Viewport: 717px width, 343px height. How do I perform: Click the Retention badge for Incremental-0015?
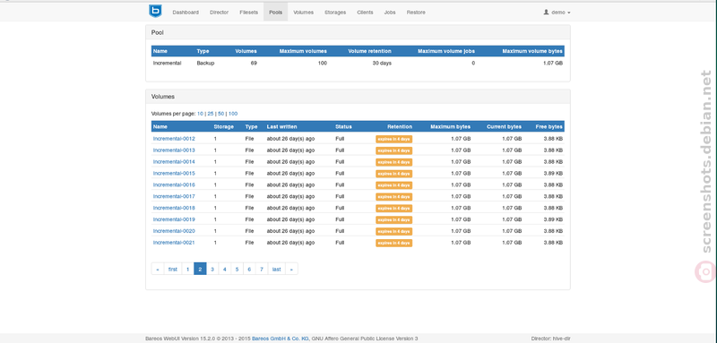(394, 174)
